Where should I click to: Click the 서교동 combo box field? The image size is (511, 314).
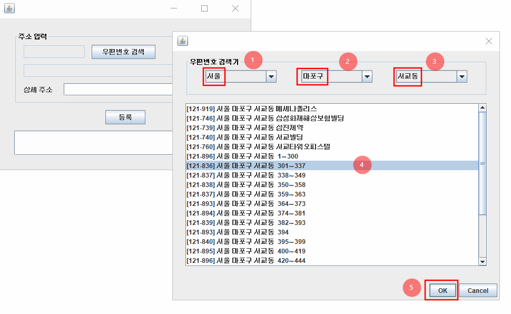coord(431,76)
